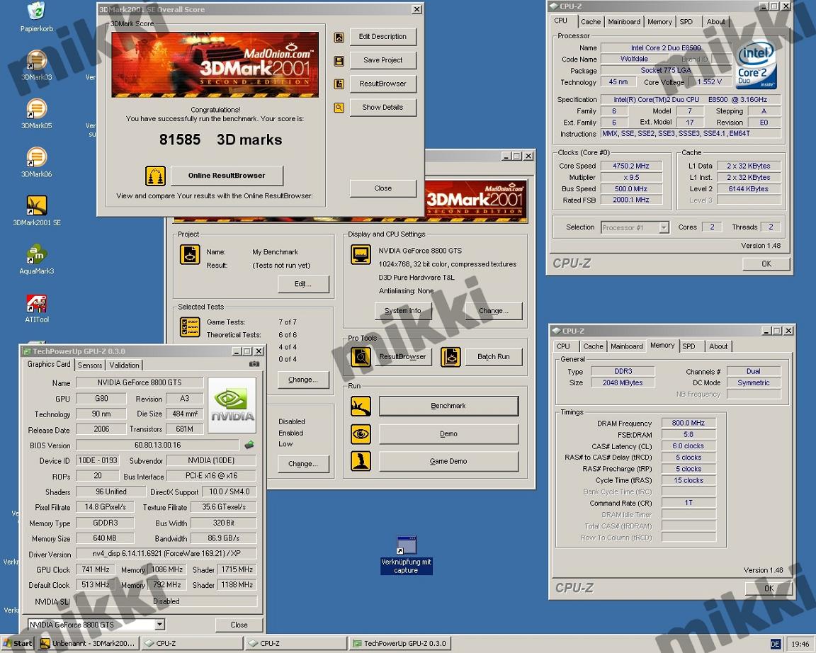Image resolution: width=816 pixels, height=653 pixels.
Task: Open the CPU-Z Processor selection dropdown
Action: coord(664,227)
